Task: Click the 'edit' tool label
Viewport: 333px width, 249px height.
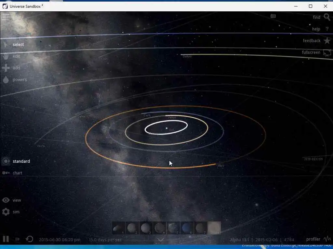Action: (16, 56)
